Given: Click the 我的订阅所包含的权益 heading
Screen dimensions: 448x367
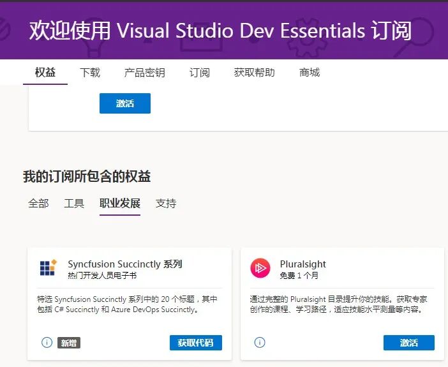Looking at the screenshot, I should pyautogui.click(x=87, y=176).
